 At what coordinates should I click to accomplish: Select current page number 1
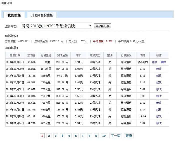click(42, 136)
